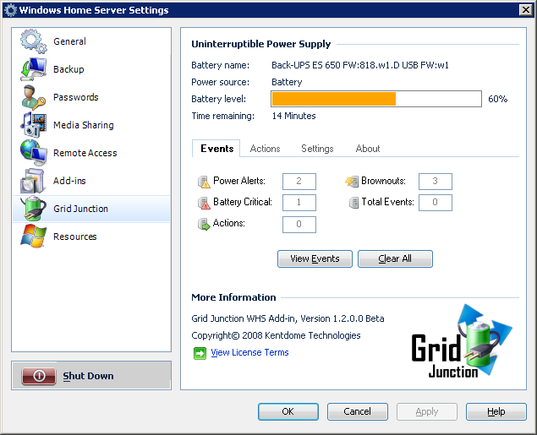Click the Total Events count field
537x435 pixels.
[x=436, y=203]
